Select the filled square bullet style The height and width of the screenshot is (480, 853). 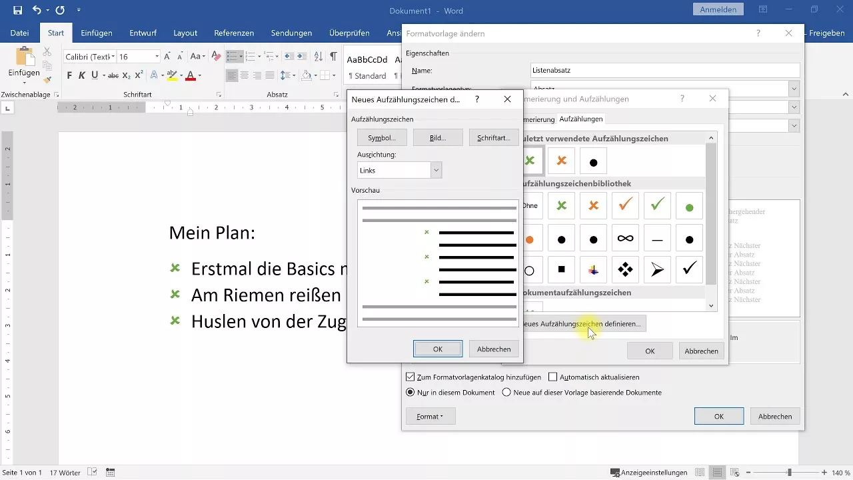click(561, 269)
